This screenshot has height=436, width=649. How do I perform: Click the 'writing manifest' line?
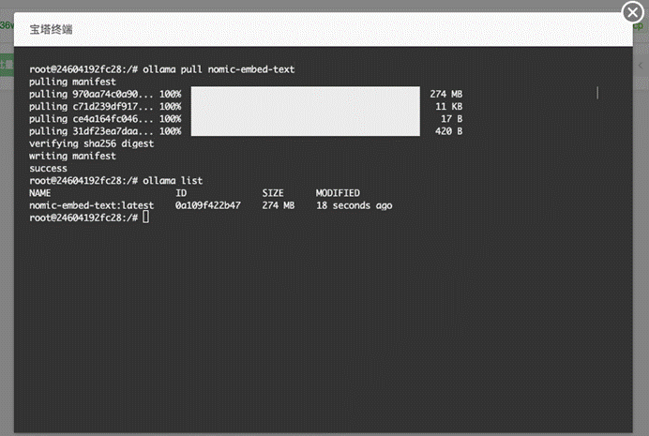72,156
